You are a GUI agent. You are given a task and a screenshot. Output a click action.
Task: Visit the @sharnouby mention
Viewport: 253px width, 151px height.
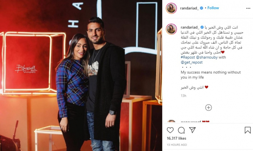(x=207, y=57)
